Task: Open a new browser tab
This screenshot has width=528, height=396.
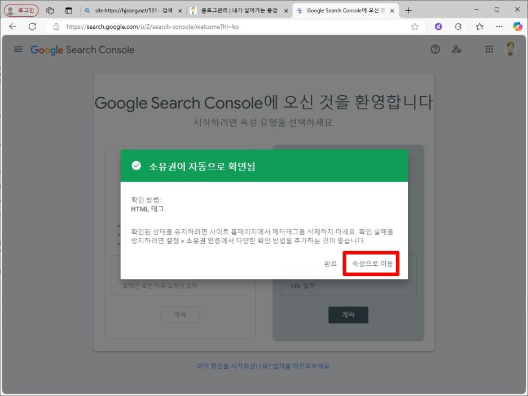Action: [408, 11]
